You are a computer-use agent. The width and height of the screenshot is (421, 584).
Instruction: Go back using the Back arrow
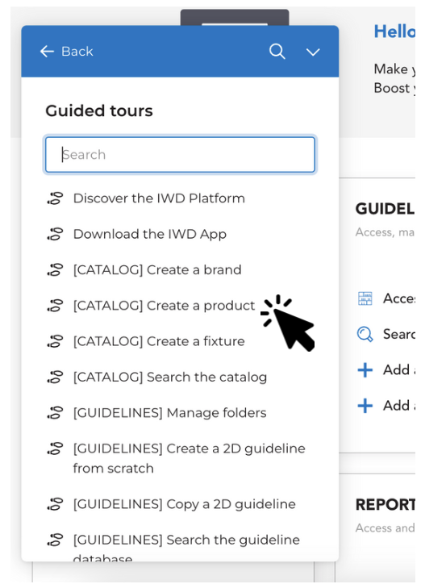coord(66,52)
